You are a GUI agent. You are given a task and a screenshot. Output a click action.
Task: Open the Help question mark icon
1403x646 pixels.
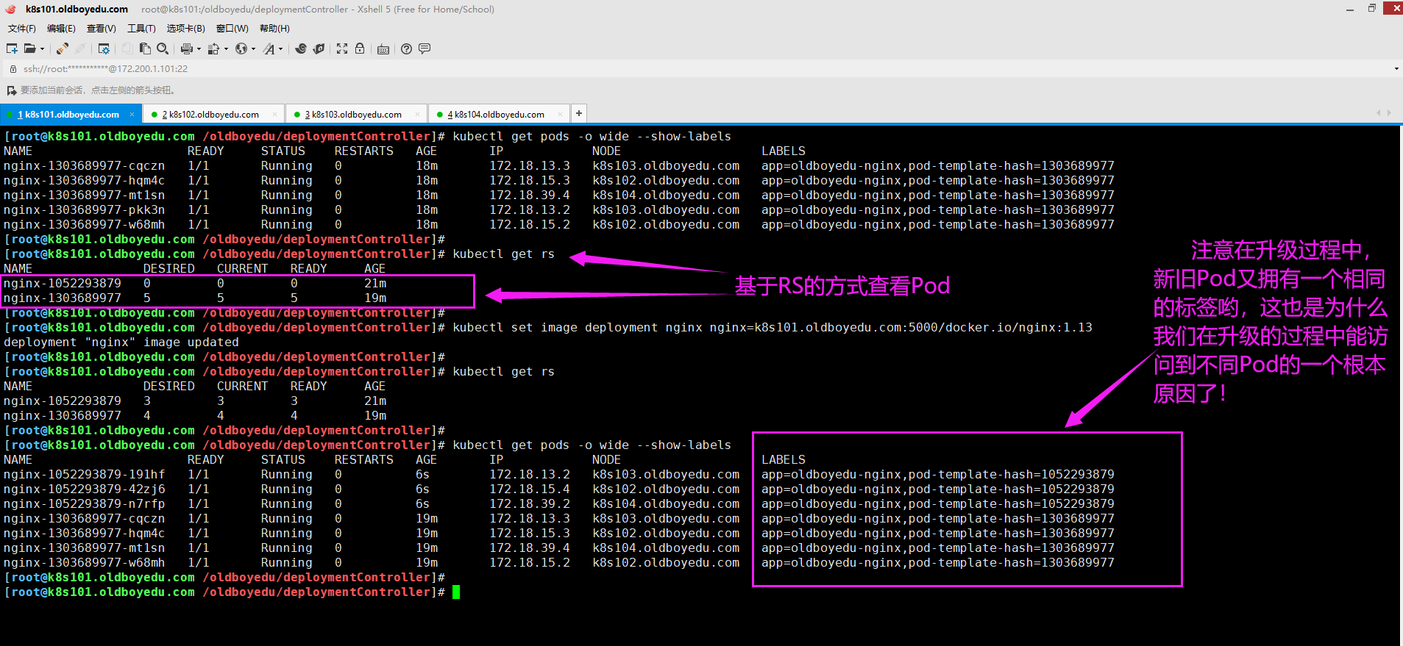(x=406, y=49)
